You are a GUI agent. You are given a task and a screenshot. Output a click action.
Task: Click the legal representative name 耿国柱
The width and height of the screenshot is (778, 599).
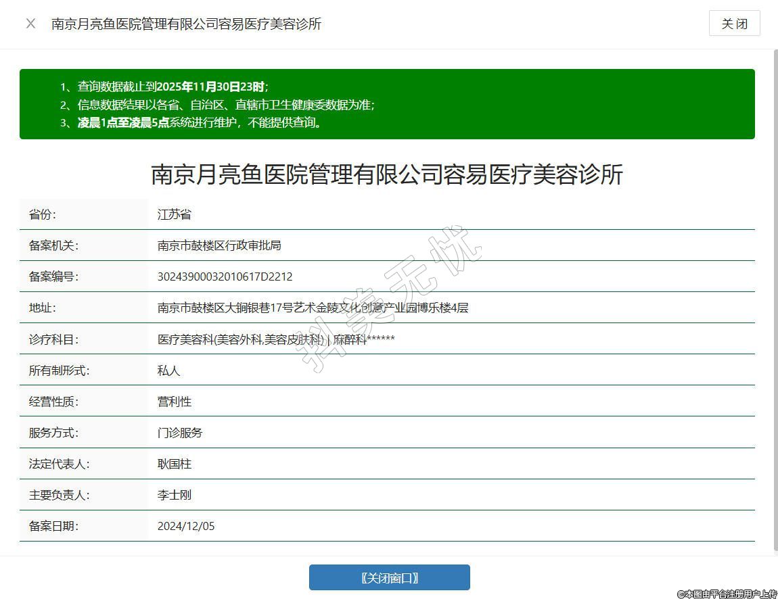pos(175,464)
